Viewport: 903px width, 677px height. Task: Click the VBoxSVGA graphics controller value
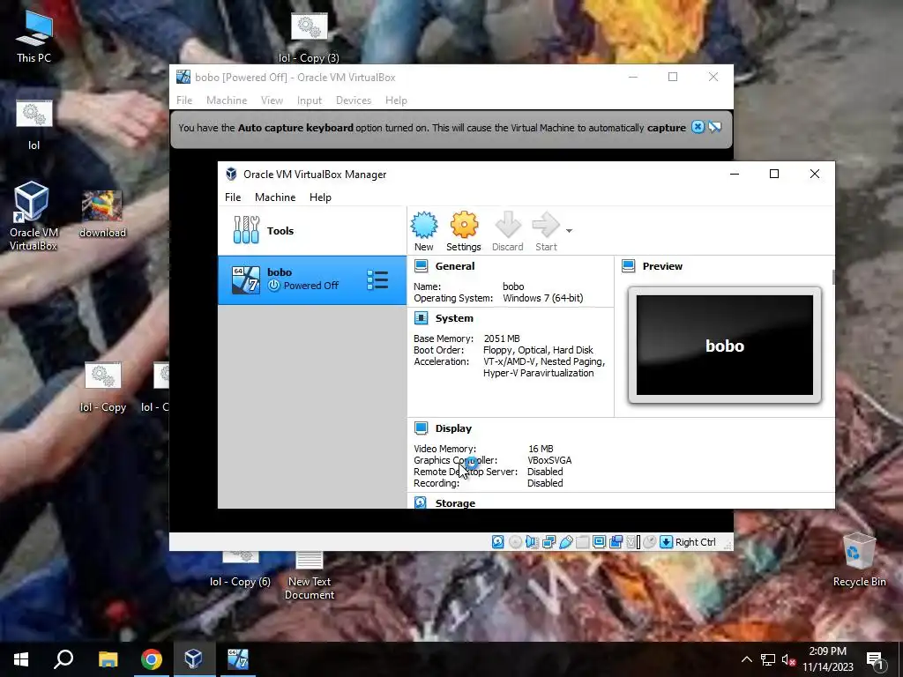coord(549,460)
